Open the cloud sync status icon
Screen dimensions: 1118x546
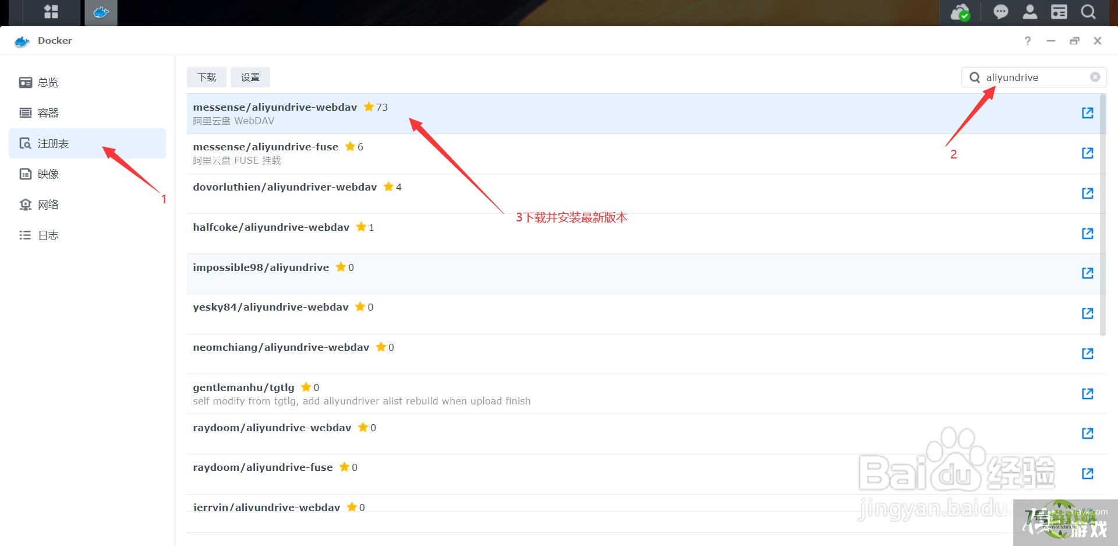coord(960,12)
